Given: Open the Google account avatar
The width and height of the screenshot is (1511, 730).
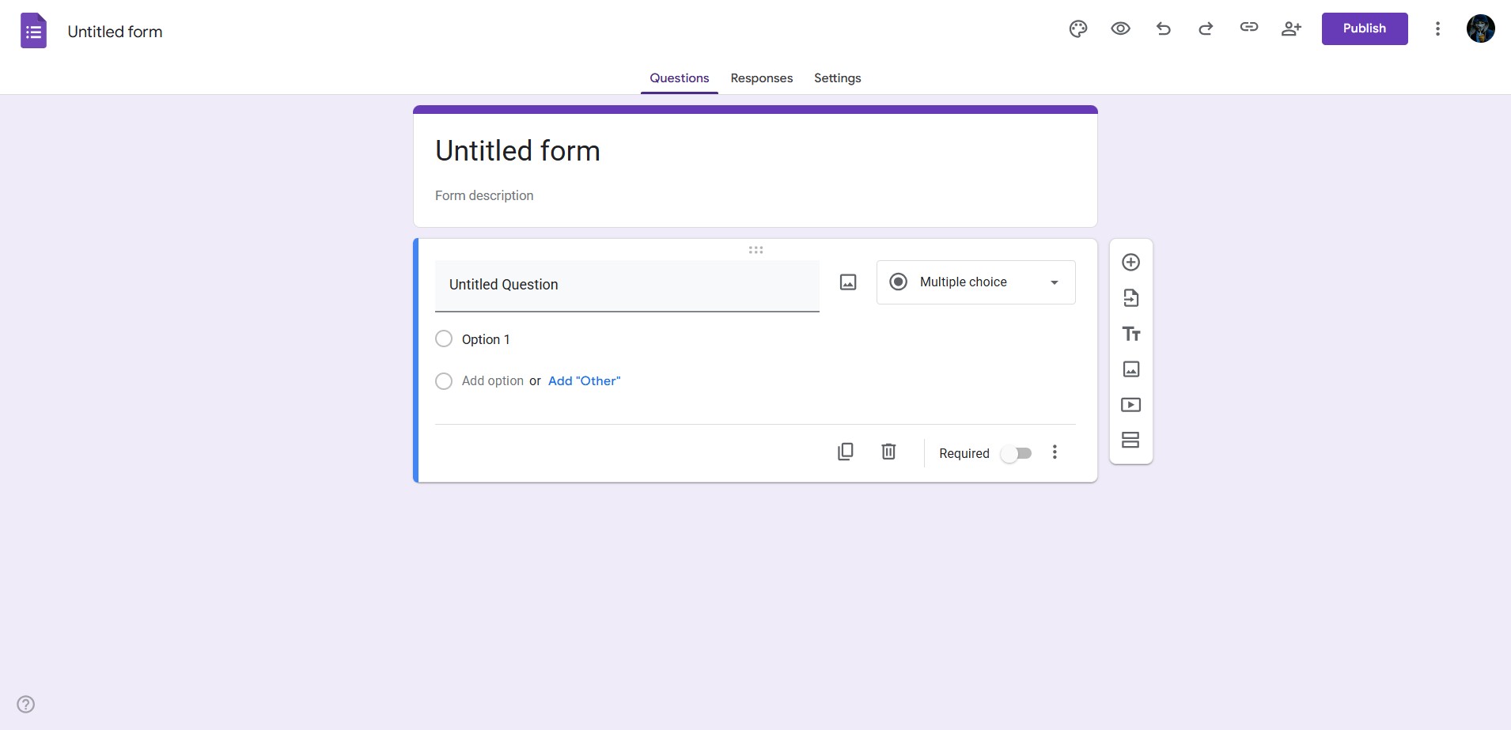Looking at the screenshot, I should (1480, 28).
